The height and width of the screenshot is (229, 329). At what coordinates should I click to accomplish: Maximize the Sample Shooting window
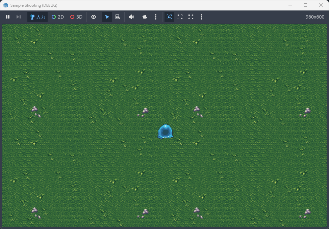click(305, 5)
